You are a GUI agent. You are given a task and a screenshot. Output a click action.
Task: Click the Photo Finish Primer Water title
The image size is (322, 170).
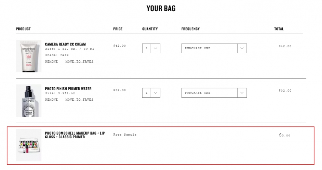tap(68, 89)
